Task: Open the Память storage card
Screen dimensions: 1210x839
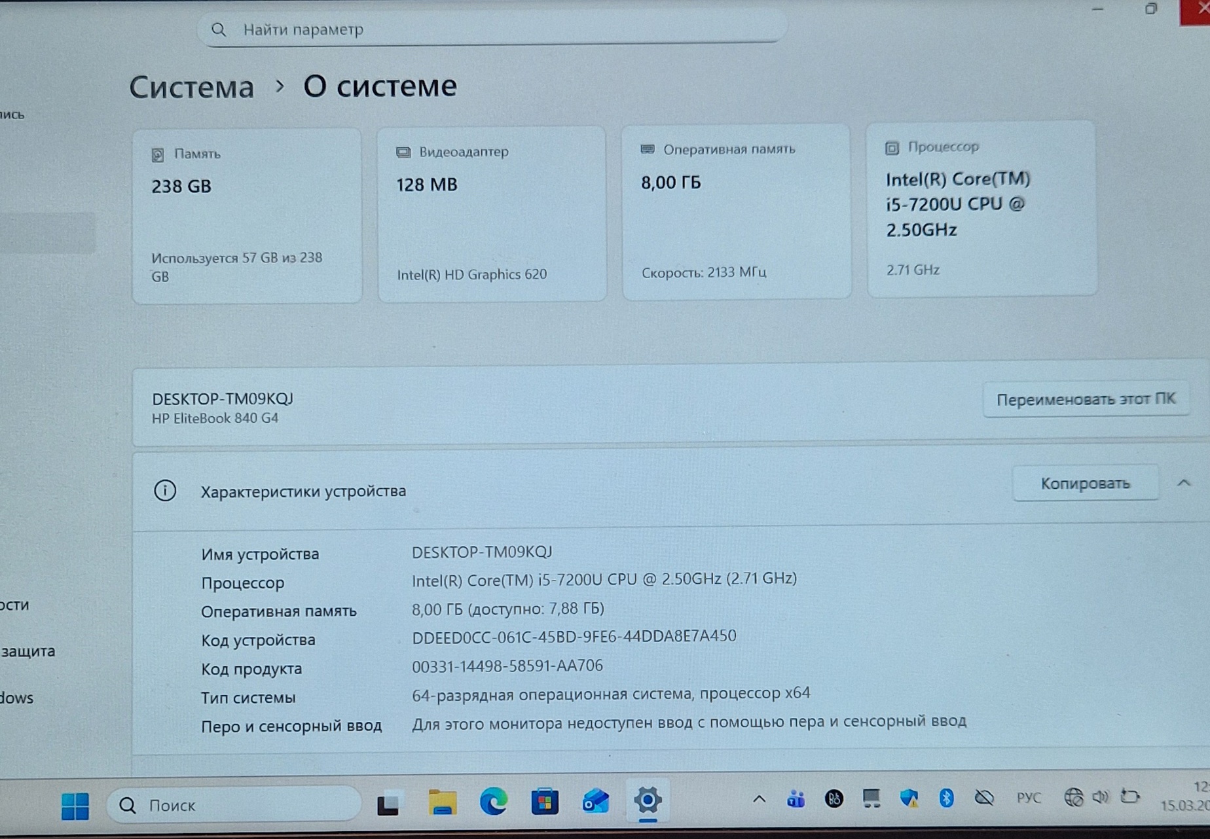Action: [247, 216]
